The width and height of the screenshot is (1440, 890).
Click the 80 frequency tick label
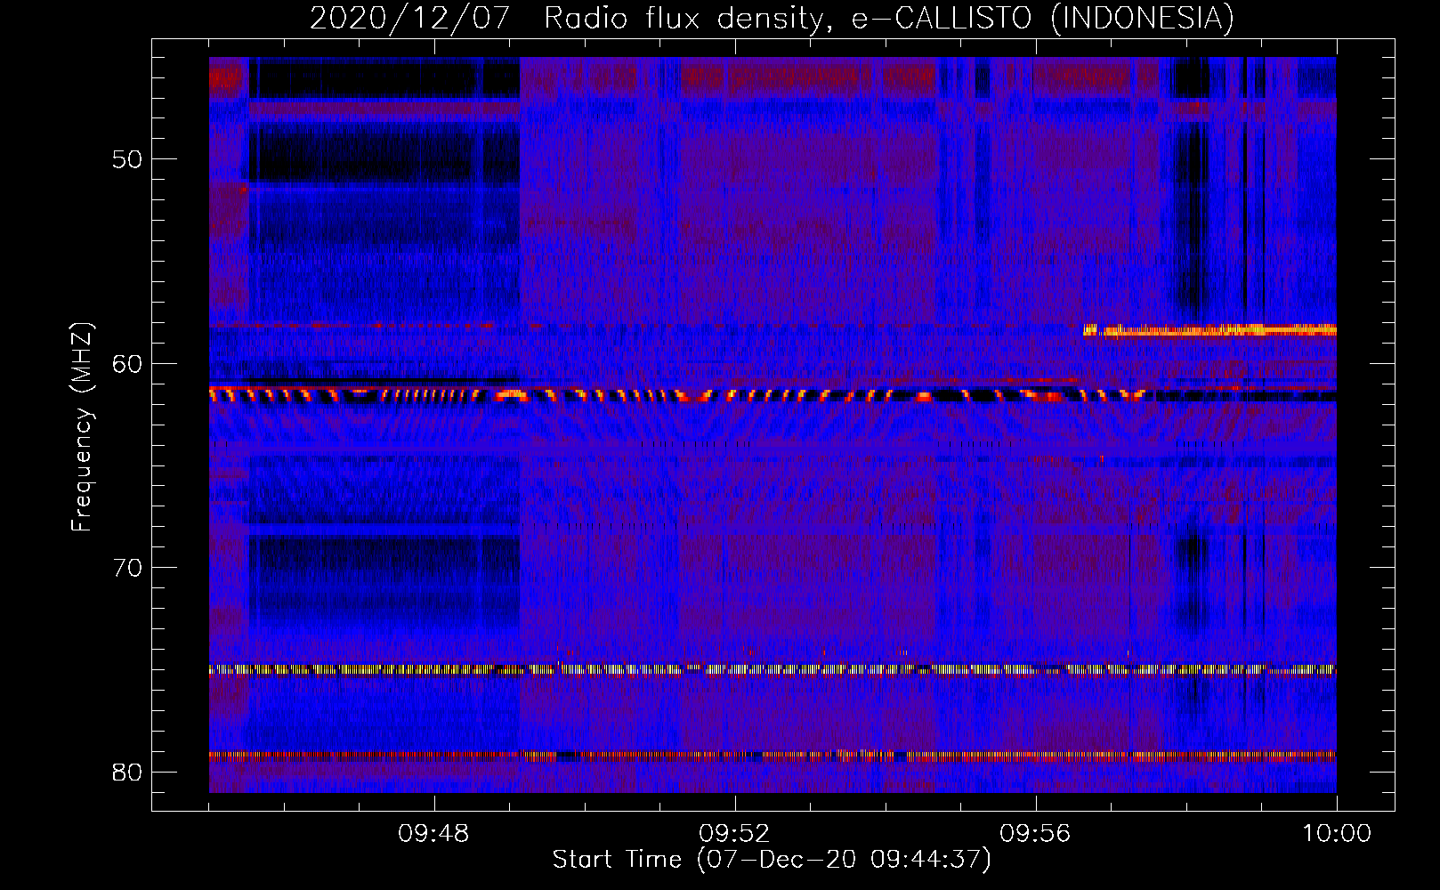coord(128,772)
